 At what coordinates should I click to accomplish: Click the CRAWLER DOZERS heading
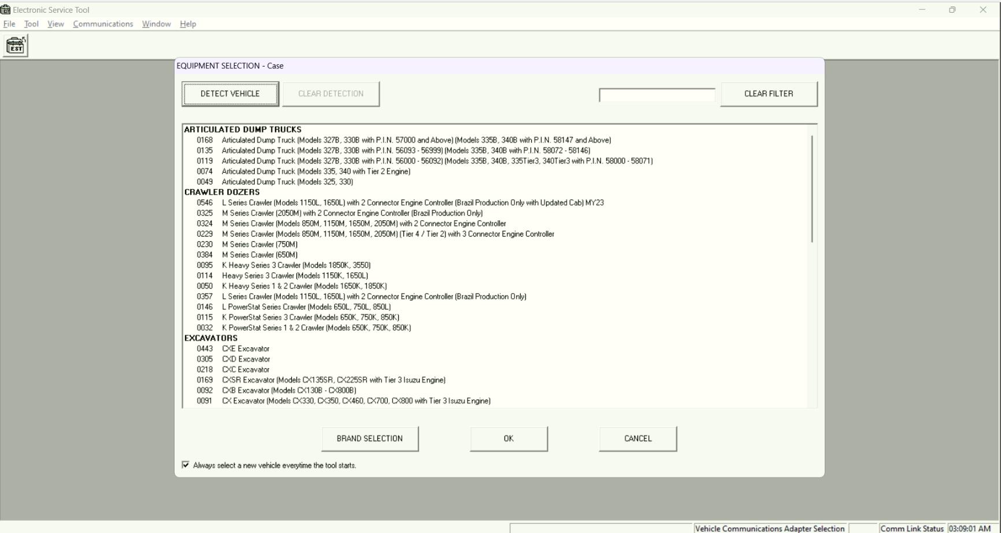tap(222, 192)
